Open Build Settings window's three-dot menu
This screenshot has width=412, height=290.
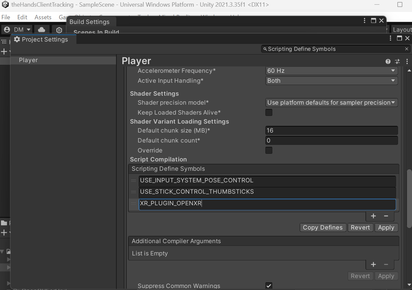tap(364, 20)
